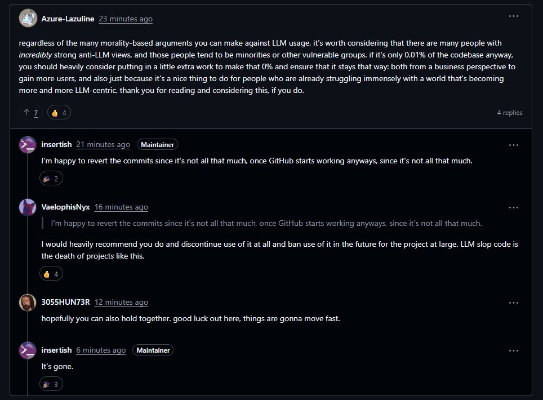Toggle thumbs-up reaction on Azure-Lazuline's comment
The image size is (543, 400).
click(59, 113)
